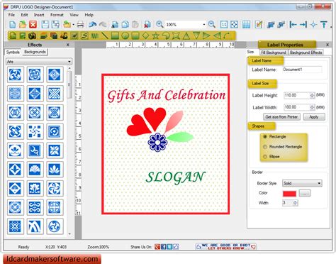The image size is (336, 264).
Task: Click the Apply button
Action: [314, 117]
